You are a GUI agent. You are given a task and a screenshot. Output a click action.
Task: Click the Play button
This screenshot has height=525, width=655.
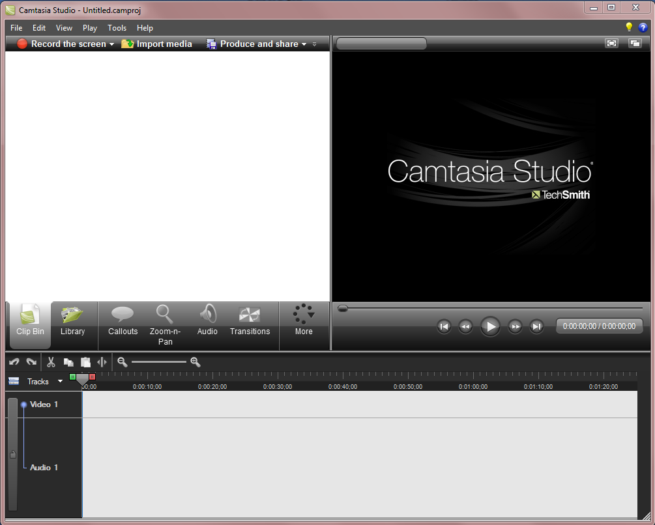pyautogui.click(x=490, y=326)
